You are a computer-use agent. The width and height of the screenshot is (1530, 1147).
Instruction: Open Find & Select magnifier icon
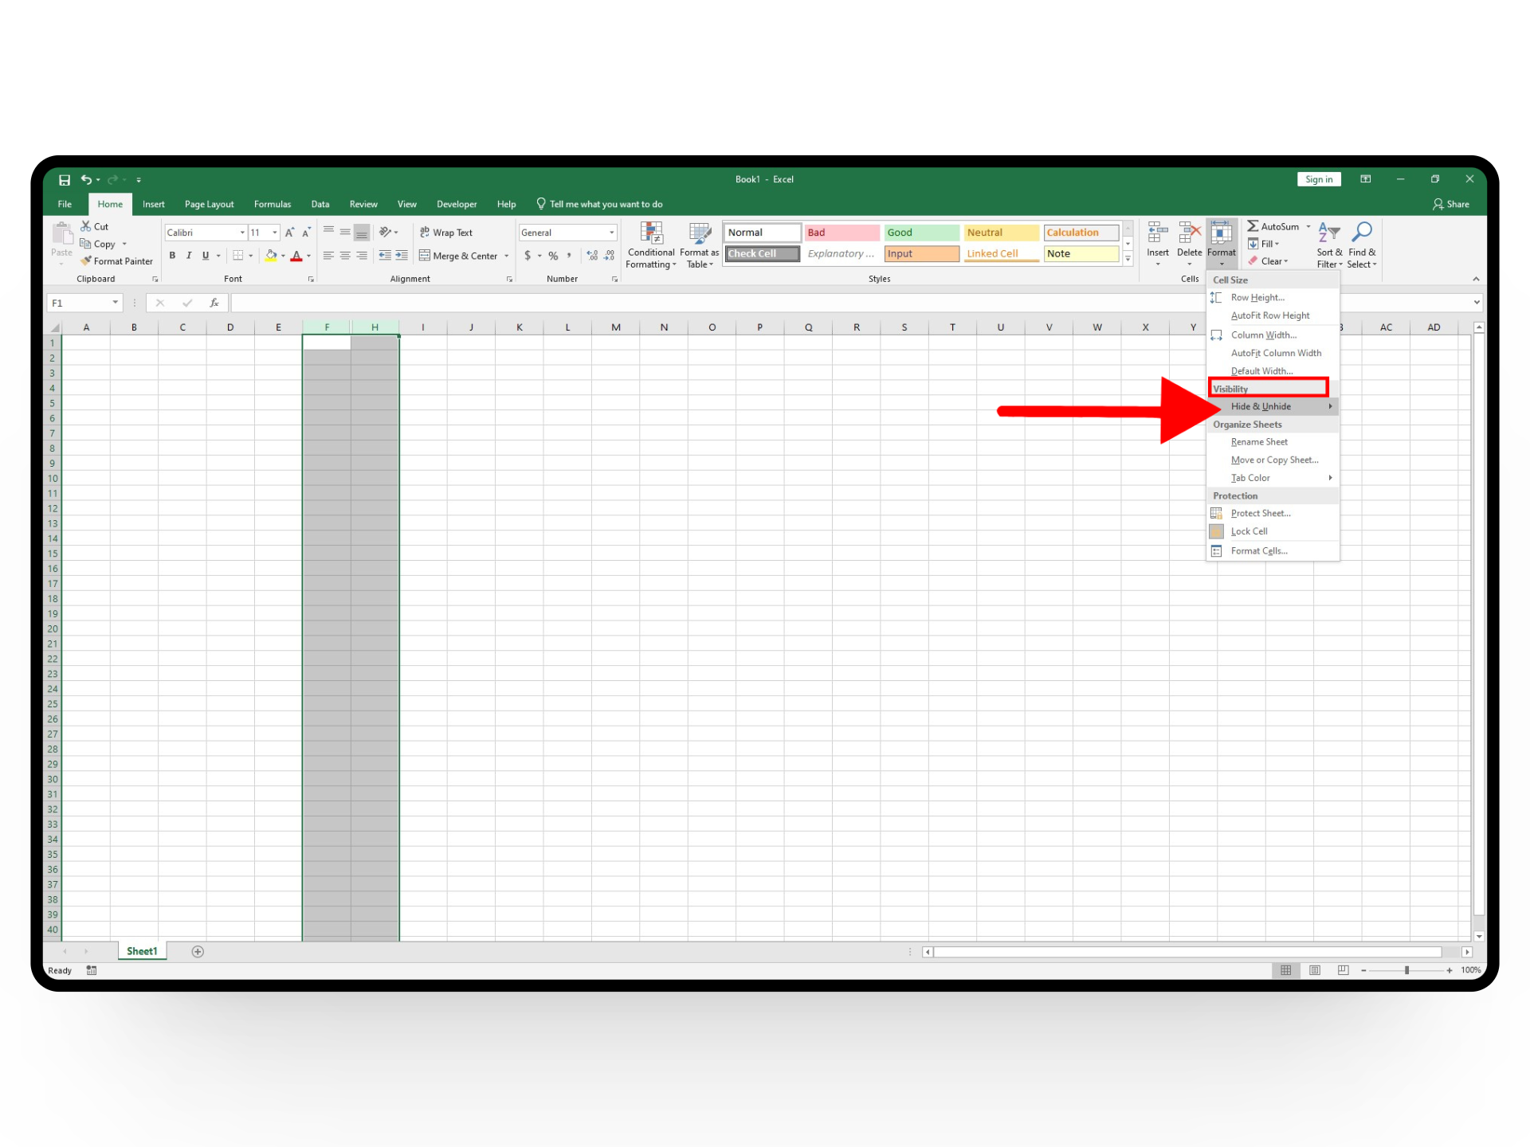tap(1362, 233)
